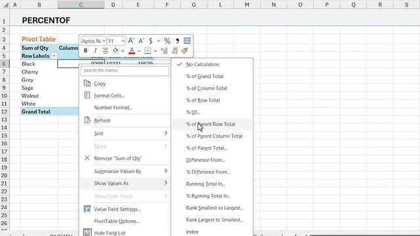The image size is (420, 236).
Task: Select % of Grand Total
Action: coord(205,76)
